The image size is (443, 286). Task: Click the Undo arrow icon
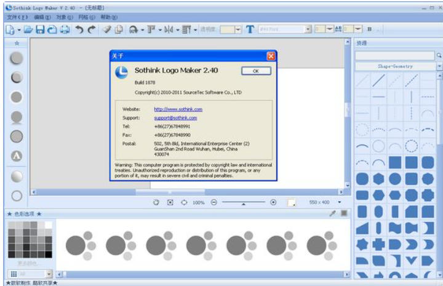click(x=79, y=29)
